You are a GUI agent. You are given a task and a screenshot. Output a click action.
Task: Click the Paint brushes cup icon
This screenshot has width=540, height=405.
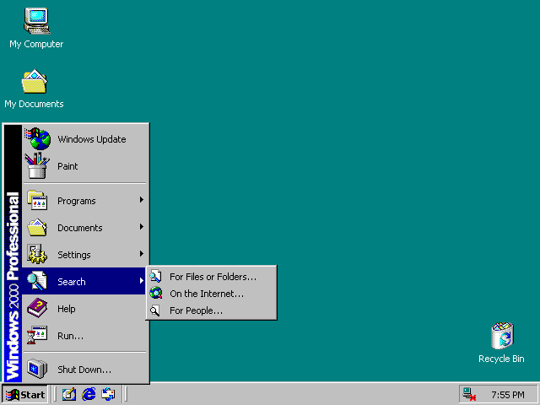37,165
